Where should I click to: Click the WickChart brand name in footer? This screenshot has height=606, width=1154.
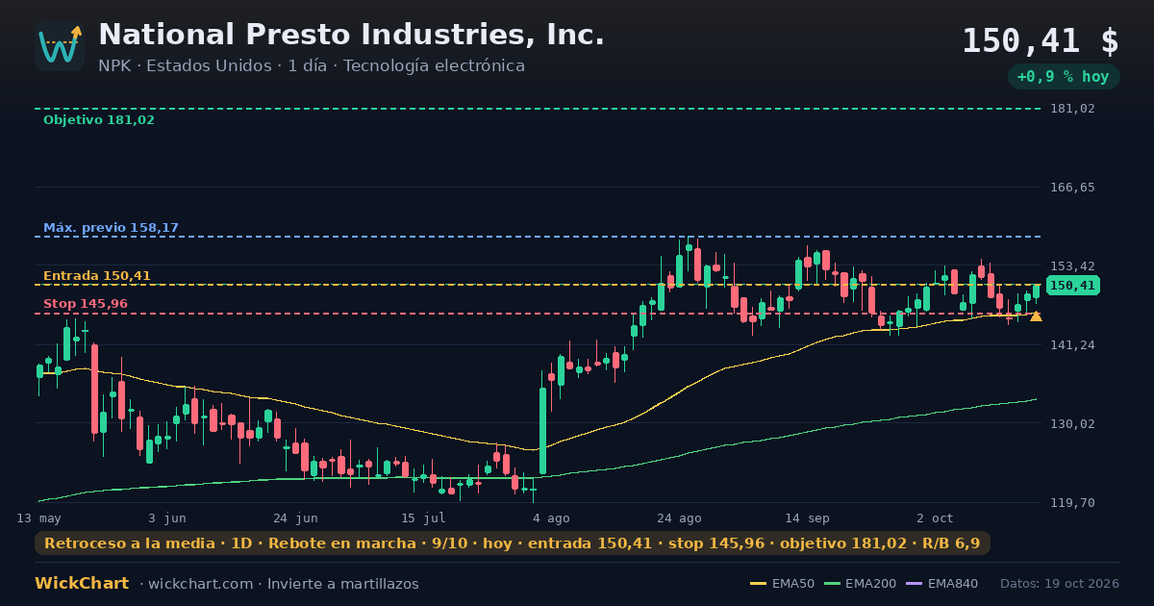82,584
